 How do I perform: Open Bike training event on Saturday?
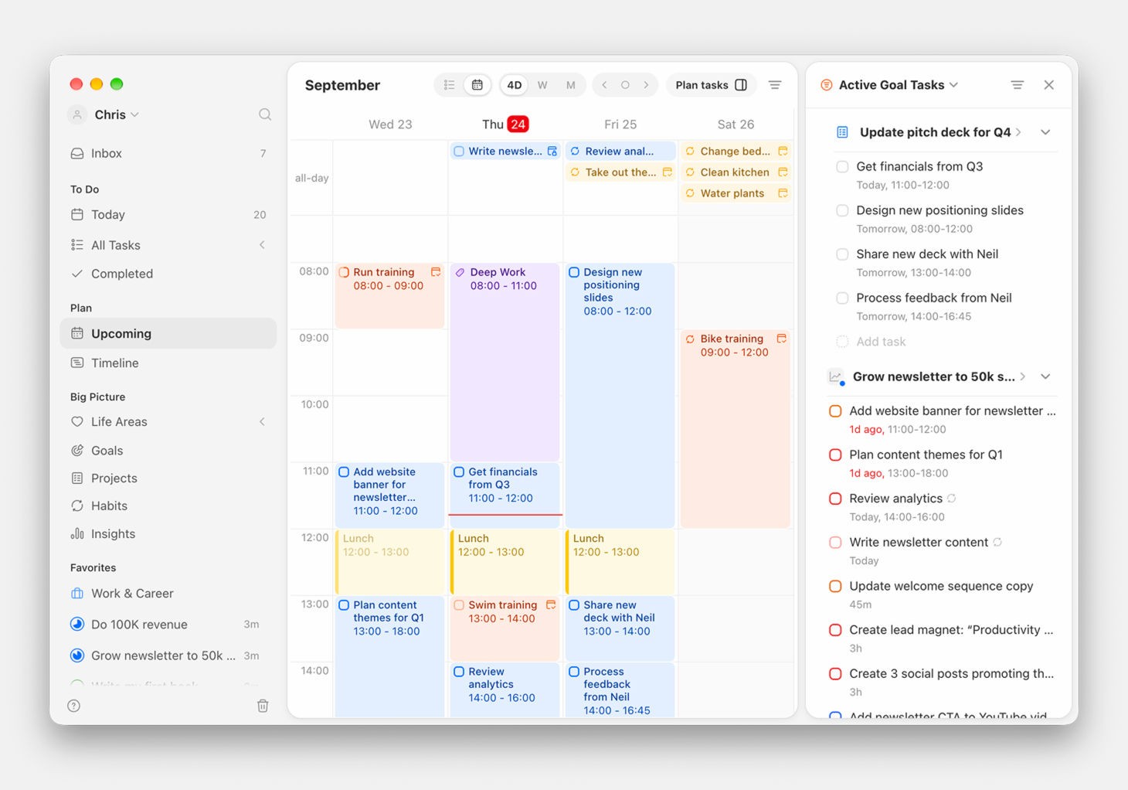[x=736, y=430]
